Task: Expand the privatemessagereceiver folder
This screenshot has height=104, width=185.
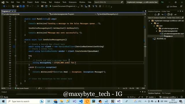Action: (156, 29)
